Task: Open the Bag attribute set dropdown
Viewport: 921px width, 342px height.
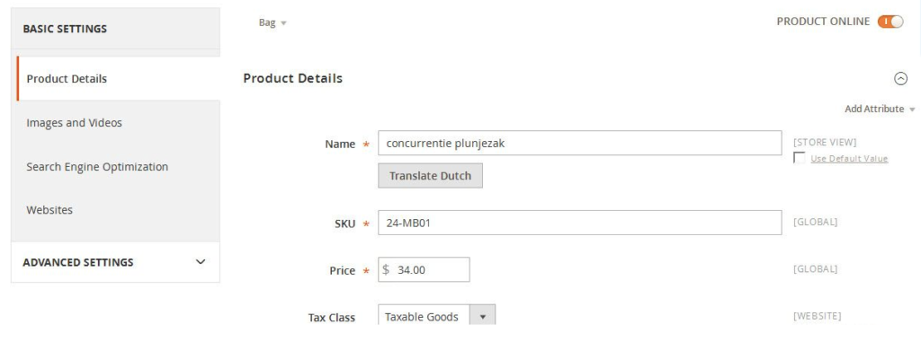Action: click(273, 22)
